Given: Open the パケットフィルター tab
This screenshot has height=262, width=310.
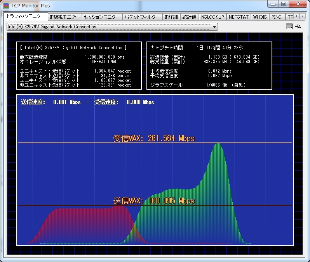Looking at the screenshot, I should click(142, 17).
